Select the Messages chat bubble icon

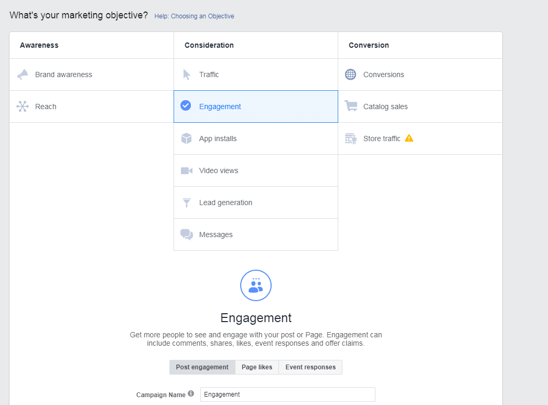point(187,234)
